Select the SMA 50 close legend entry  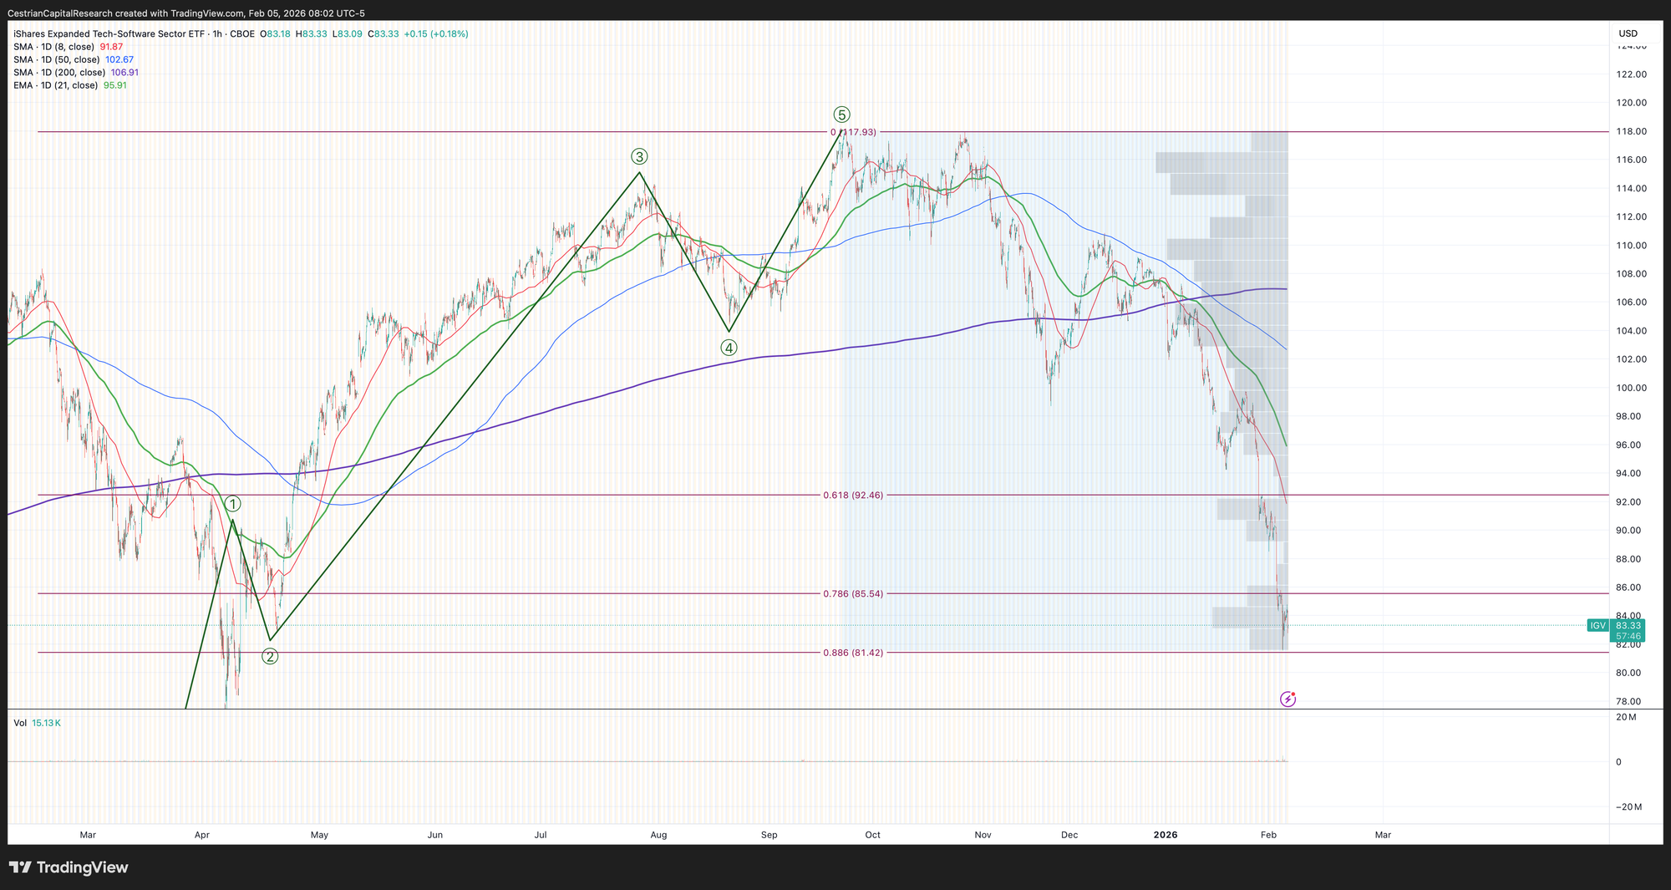click(x=57, y=59)
